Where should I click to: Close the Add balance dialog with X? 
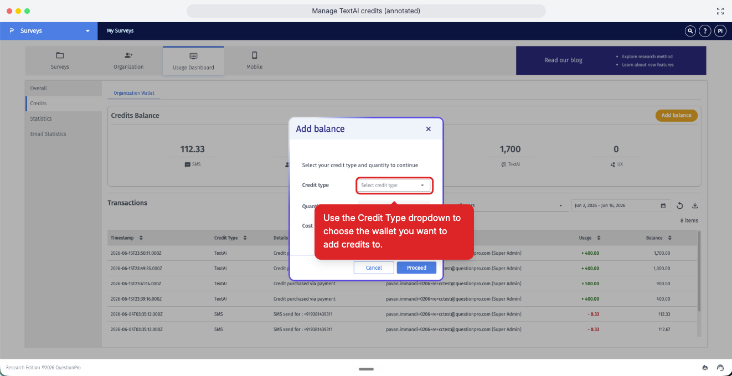coord(428,129)
